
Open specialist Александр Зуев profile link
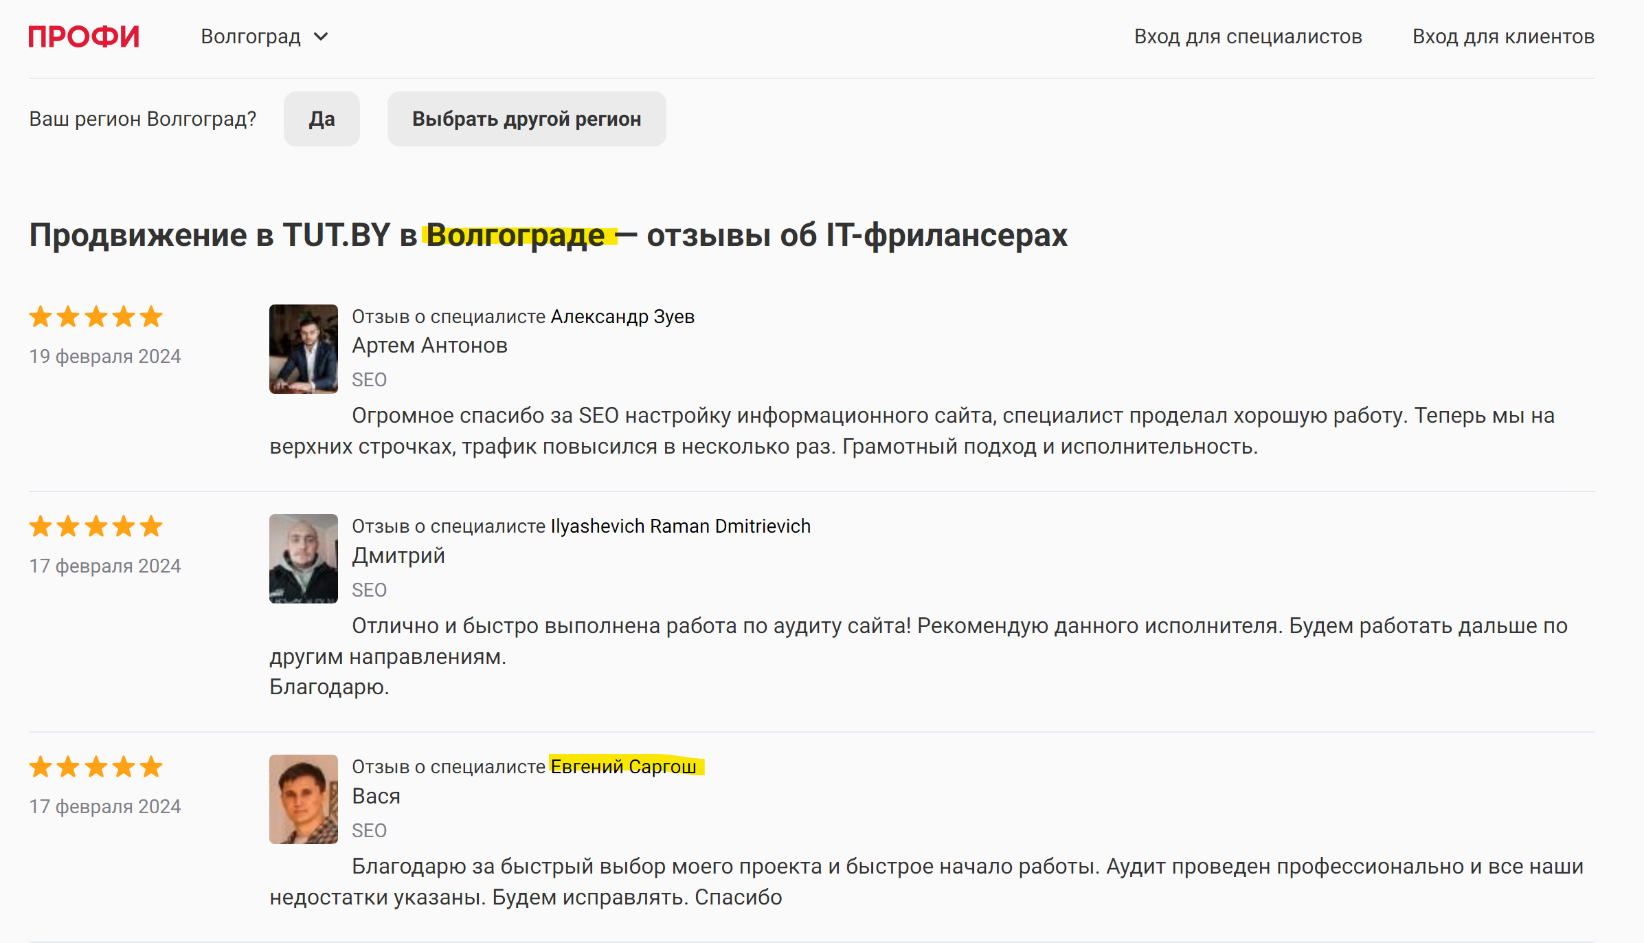[622, 316]
